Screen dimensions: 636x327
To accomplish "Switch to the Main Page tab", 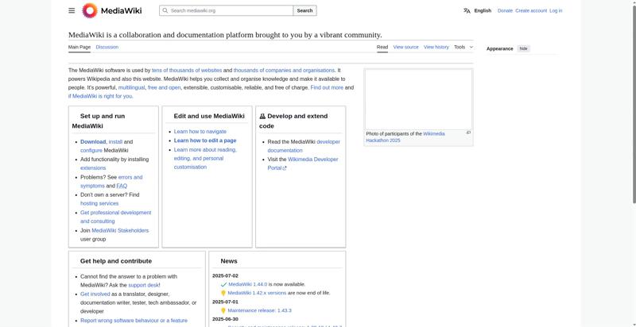I will [79, 47].
